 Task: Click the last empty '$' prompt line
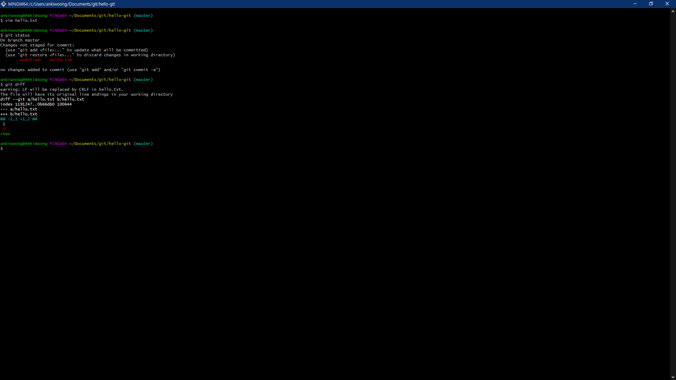pos(2,148)
